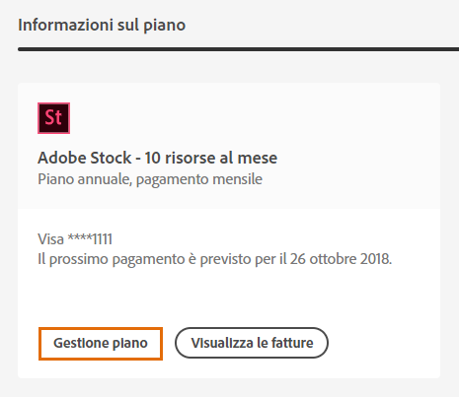
Task: Select the Informazioni sul piano heading
Action: [102, 25]
